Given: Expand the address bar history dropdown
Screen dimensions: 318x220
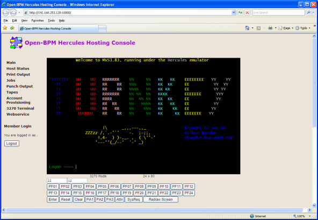Looking at the screenshot, I should coord(234,12).
